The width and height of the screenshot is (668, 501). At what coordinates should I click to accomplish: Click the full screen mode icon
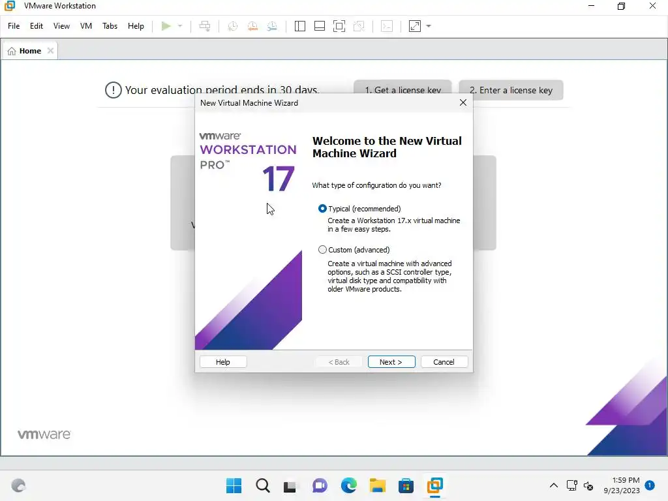(x=339, y=26)
